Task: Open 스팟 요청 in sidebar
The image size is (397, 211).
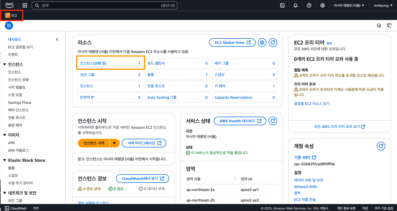Action: 15,95
